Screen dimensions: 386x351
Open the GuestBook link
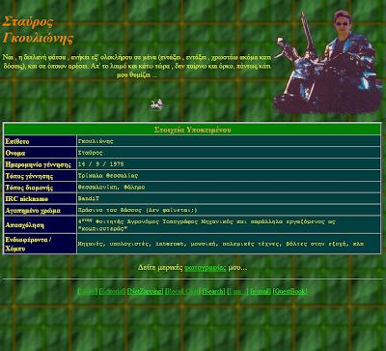290,291
